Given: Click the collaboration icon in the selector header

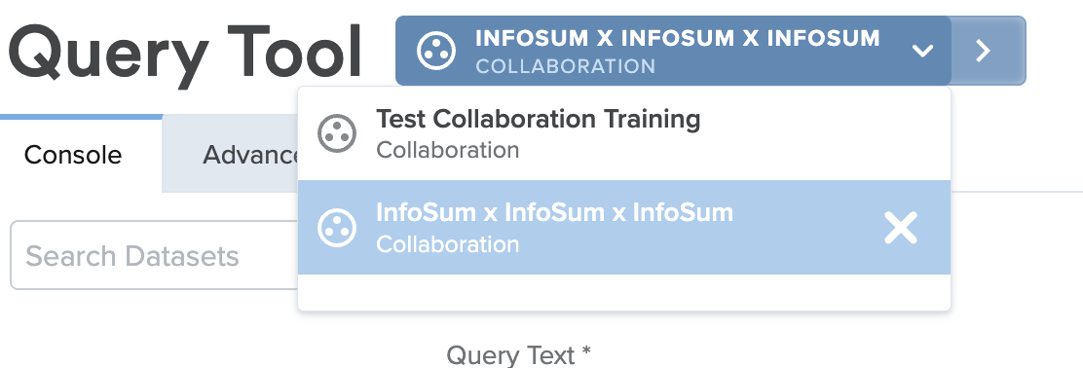Looking at the screenshot, I should point(436,51).
